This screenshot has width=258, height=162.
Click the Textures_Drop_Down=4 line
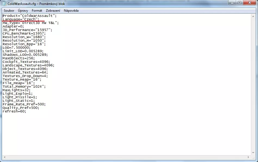pos(25,76)
